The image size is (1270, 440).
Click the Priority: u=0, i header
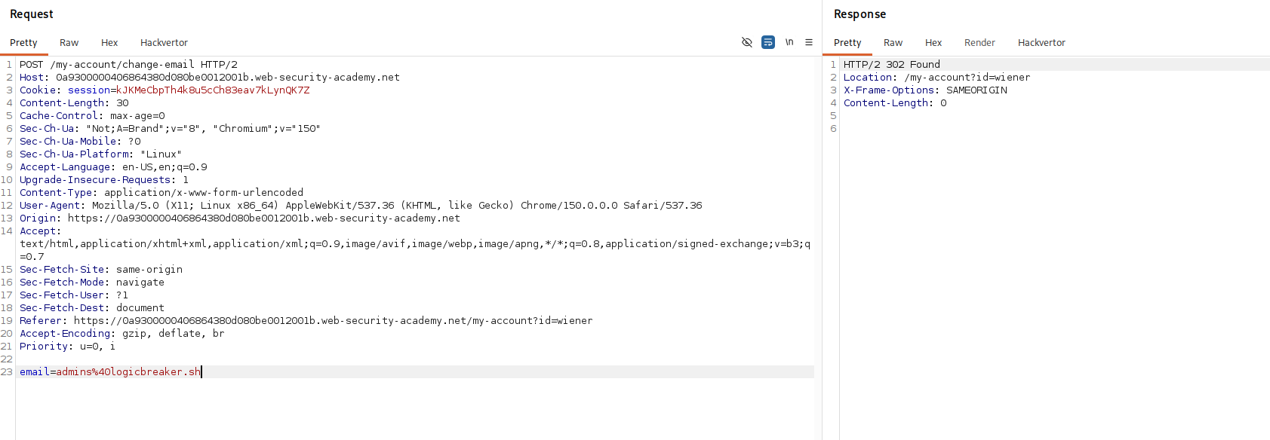(68, 347)
